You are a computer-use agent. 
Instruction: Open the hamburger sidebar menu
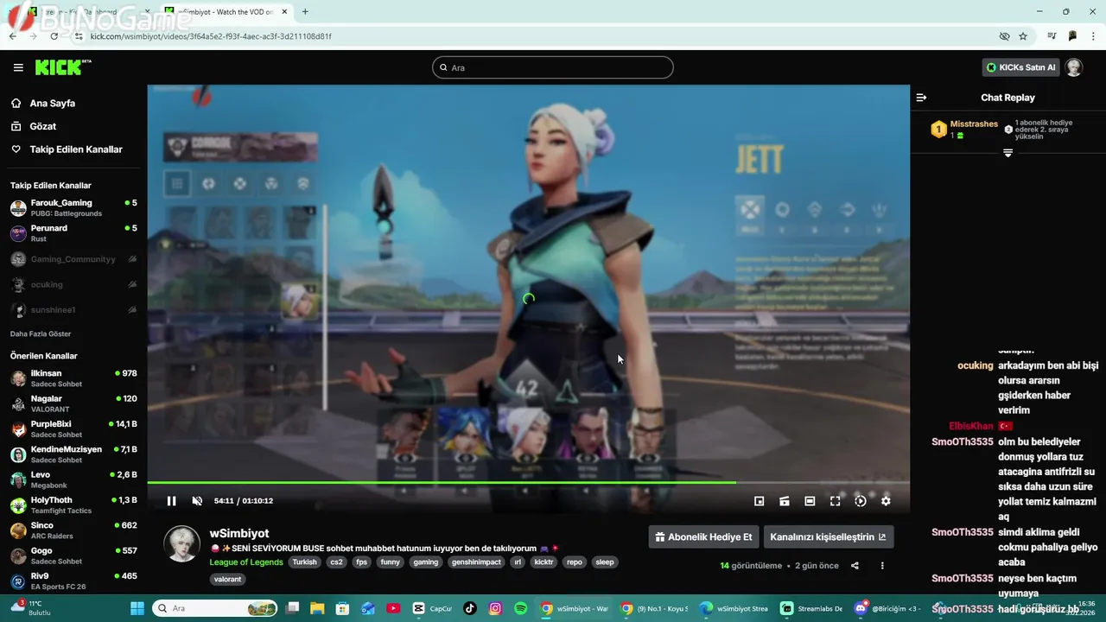[18, 67]
